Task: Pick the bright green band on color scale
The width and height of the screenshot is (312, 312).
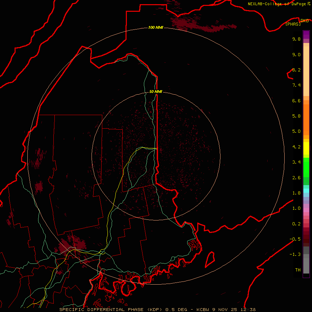Action: (306, 167)
